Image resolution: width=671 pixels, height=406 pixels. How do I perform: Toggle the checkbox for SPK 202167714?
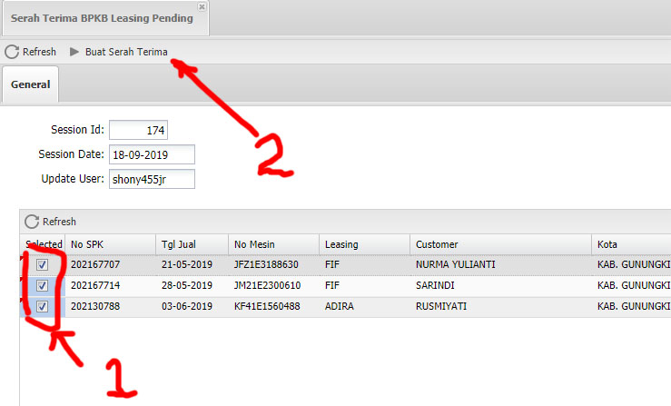43,285
